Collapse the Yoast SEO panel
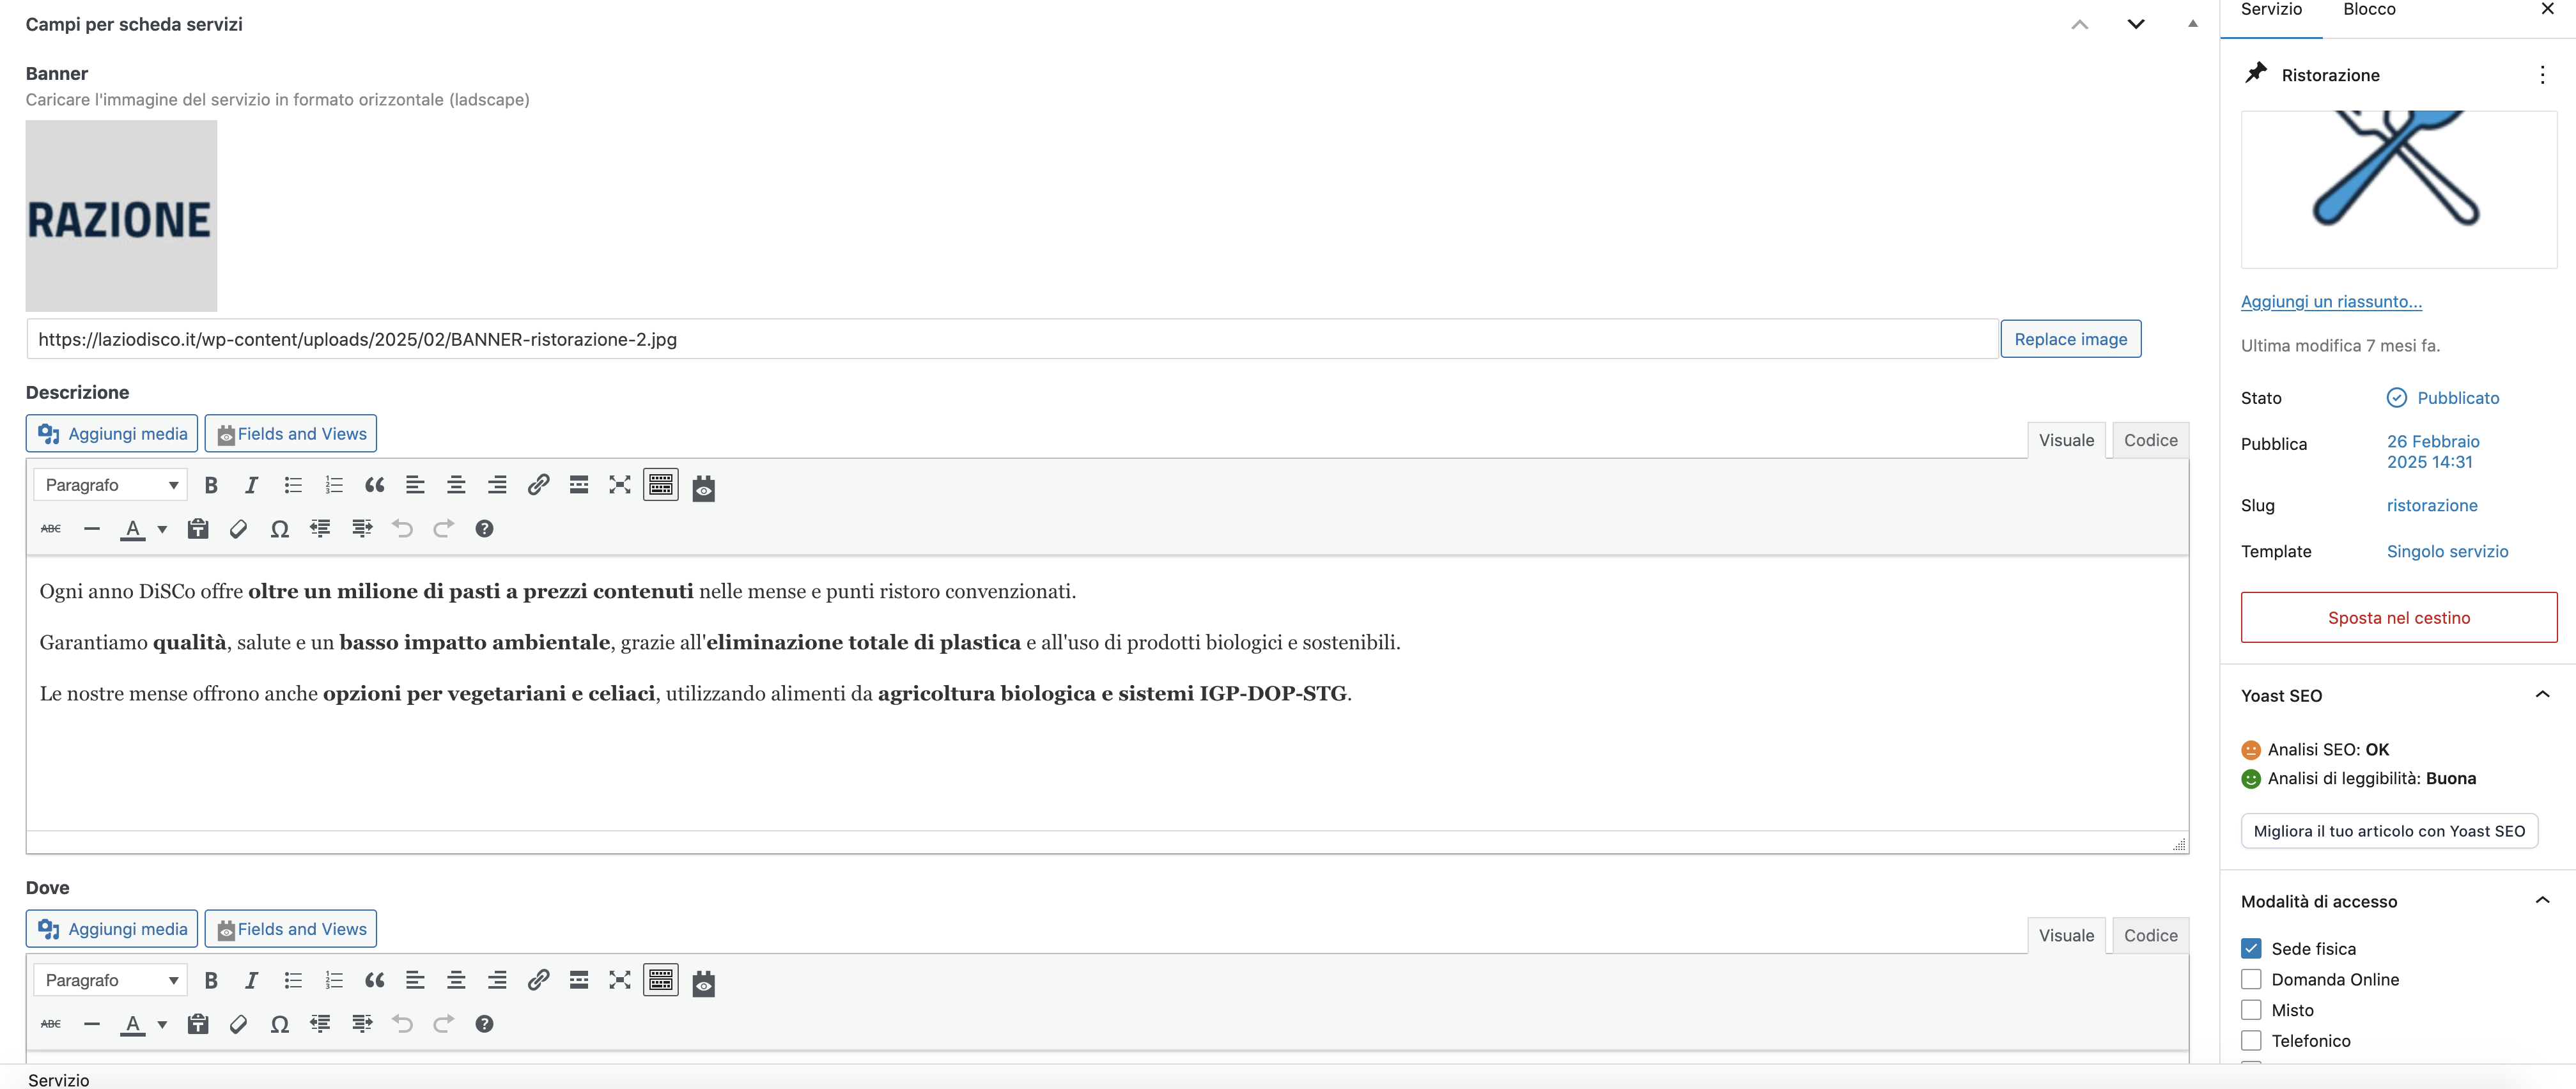 [2542, 695]
